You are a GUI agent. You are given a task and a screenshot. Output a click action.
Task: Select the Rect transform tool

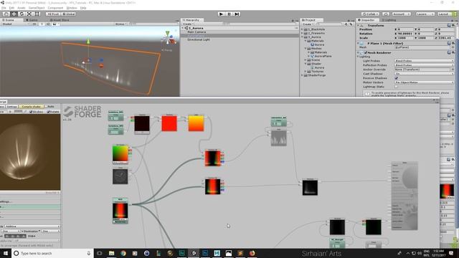click(37, 14)
